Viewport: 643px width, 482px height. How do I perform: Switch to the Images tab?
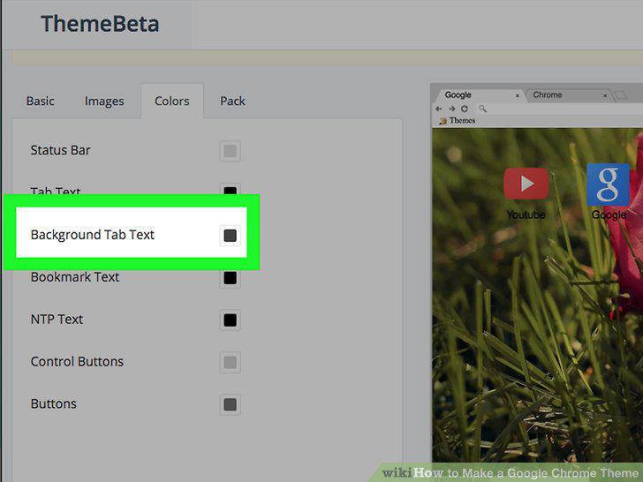(104, 102)
